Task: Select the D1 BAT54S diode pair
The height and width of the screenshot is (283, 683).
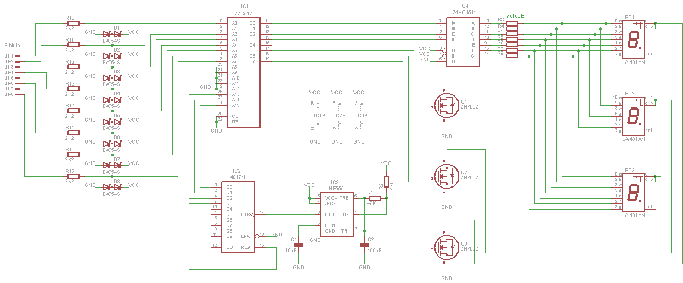Action: tap(112, 33)
